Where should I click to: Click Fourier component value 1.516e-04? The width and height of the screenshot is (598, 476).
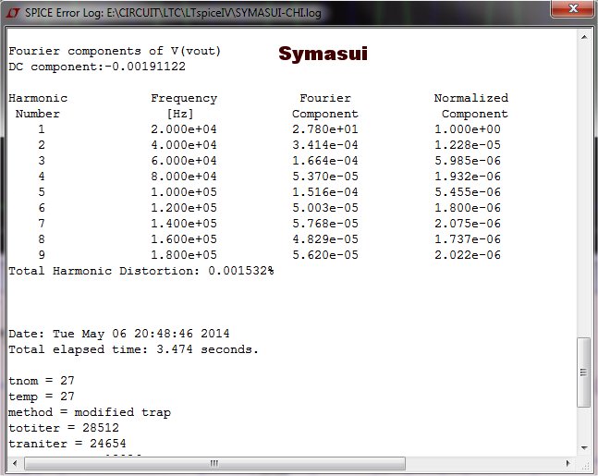click(x=325, y=192)
